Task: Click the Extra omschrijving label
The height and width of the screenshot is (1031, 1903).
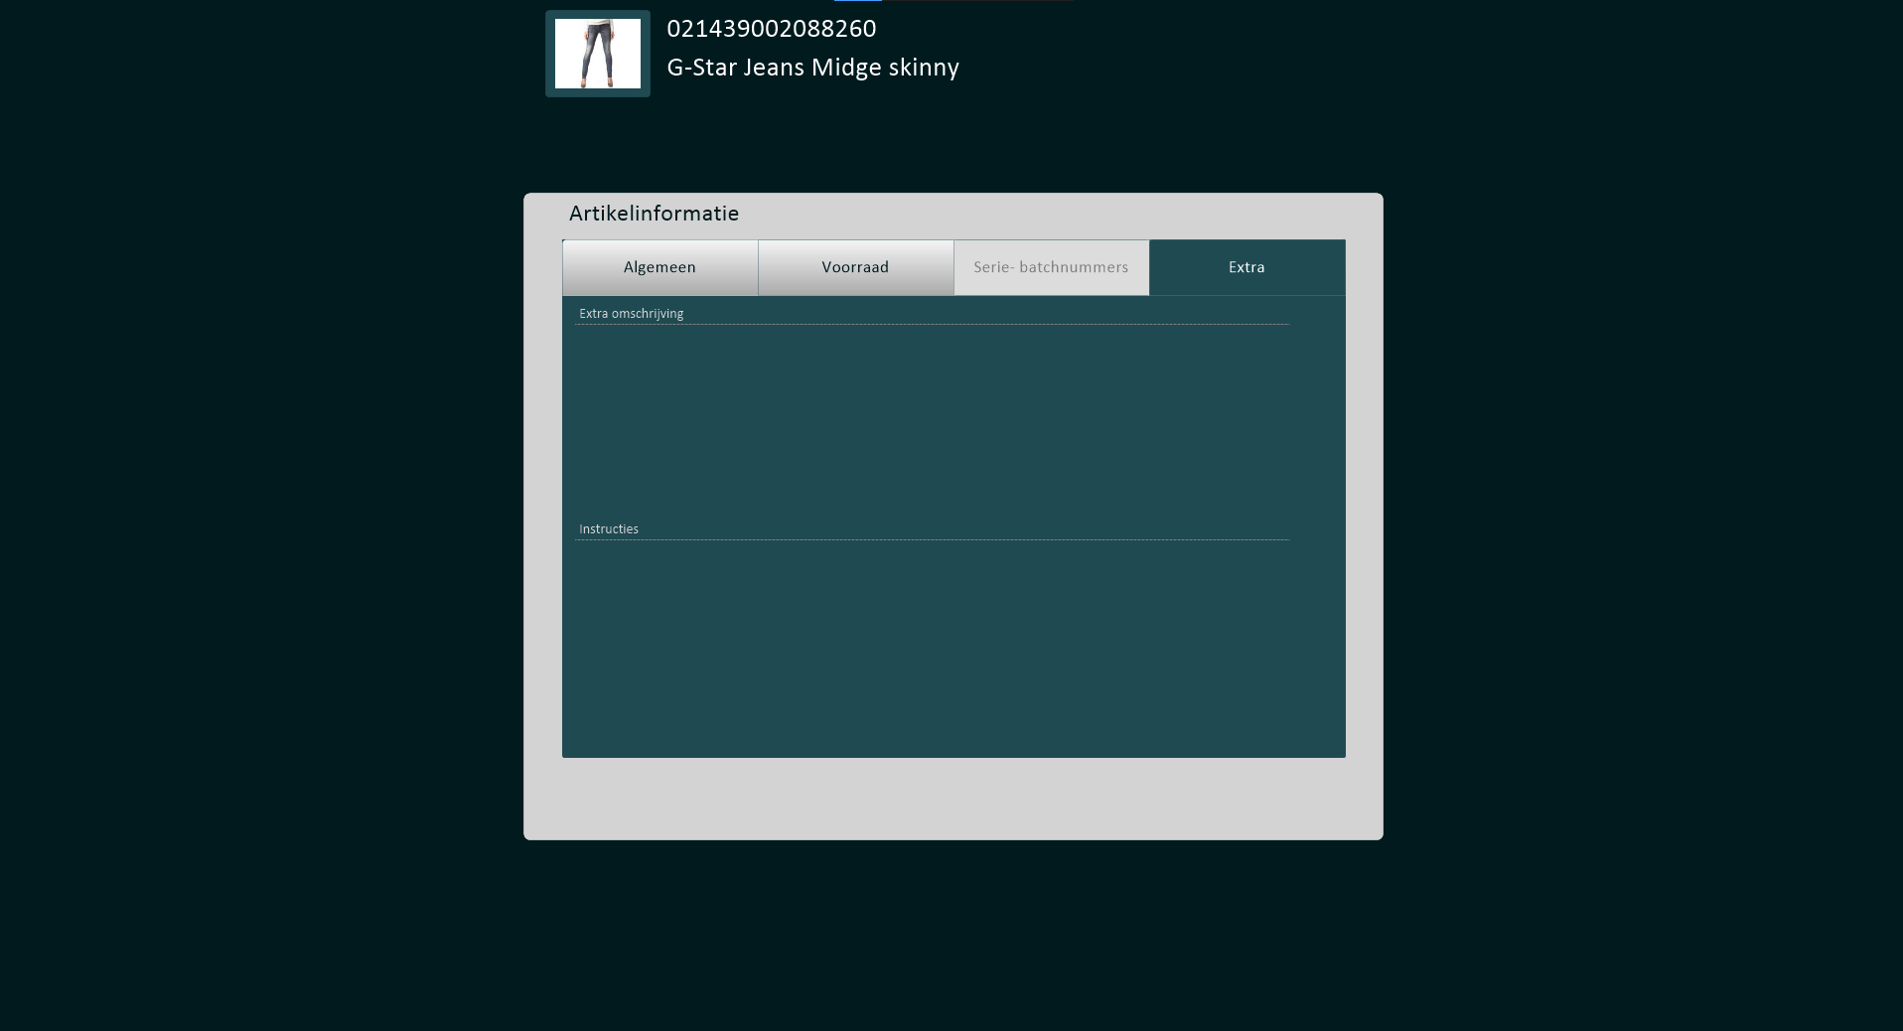Action: tap(631, 314)
